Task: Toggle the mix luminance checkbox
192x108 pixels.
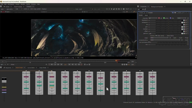Action: click(149, 42)
